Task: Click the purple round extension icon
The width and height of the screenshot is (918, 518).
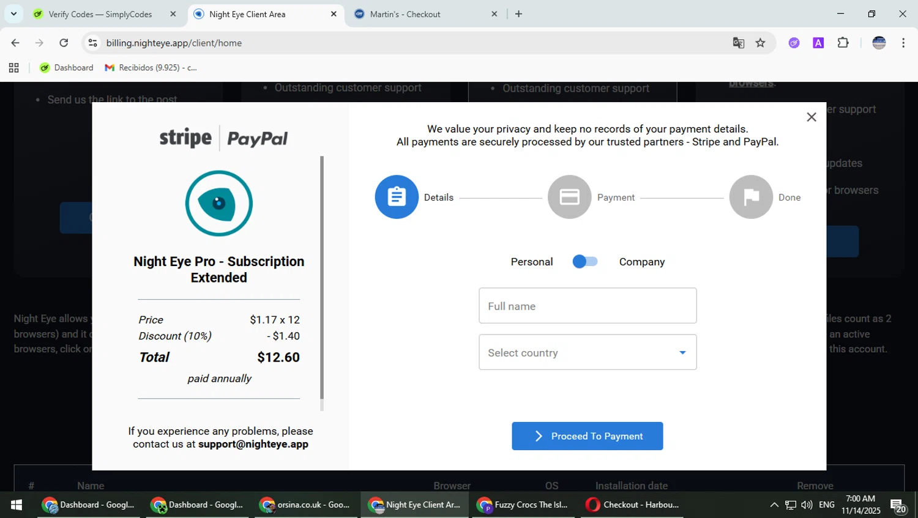Action: [794, 43]
